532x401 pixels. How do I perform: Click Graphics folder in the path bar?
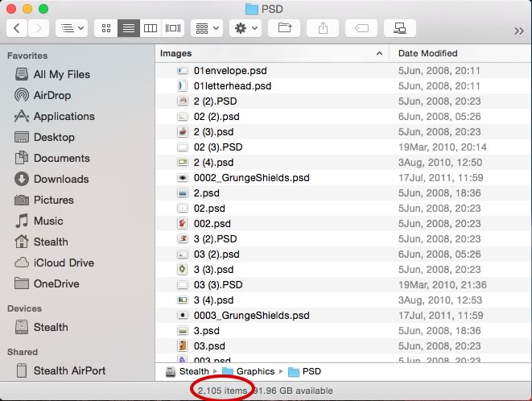[249, 371]
